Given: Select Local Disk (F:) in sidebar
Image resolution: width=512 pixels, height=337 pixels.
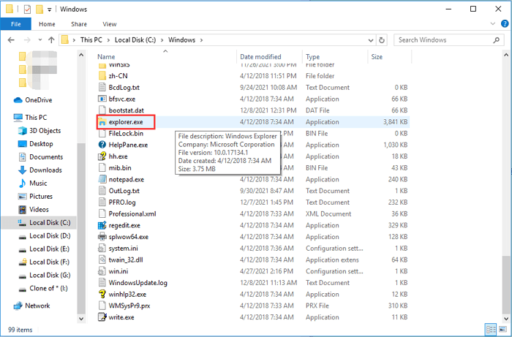Looking at the screenshot, I should pos(44,262).
